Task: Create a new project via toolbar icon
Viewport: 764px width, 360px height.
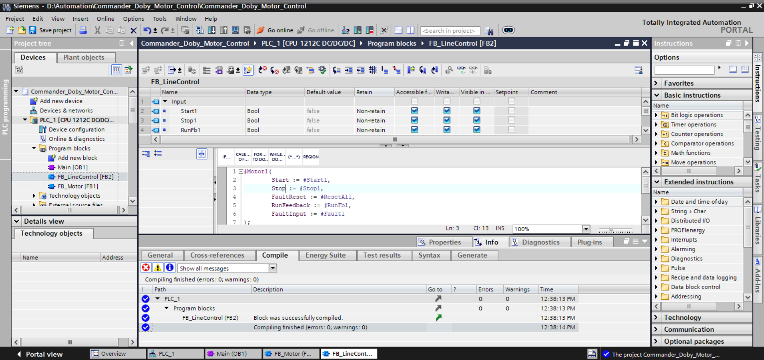Action: (x=10, y=30)
